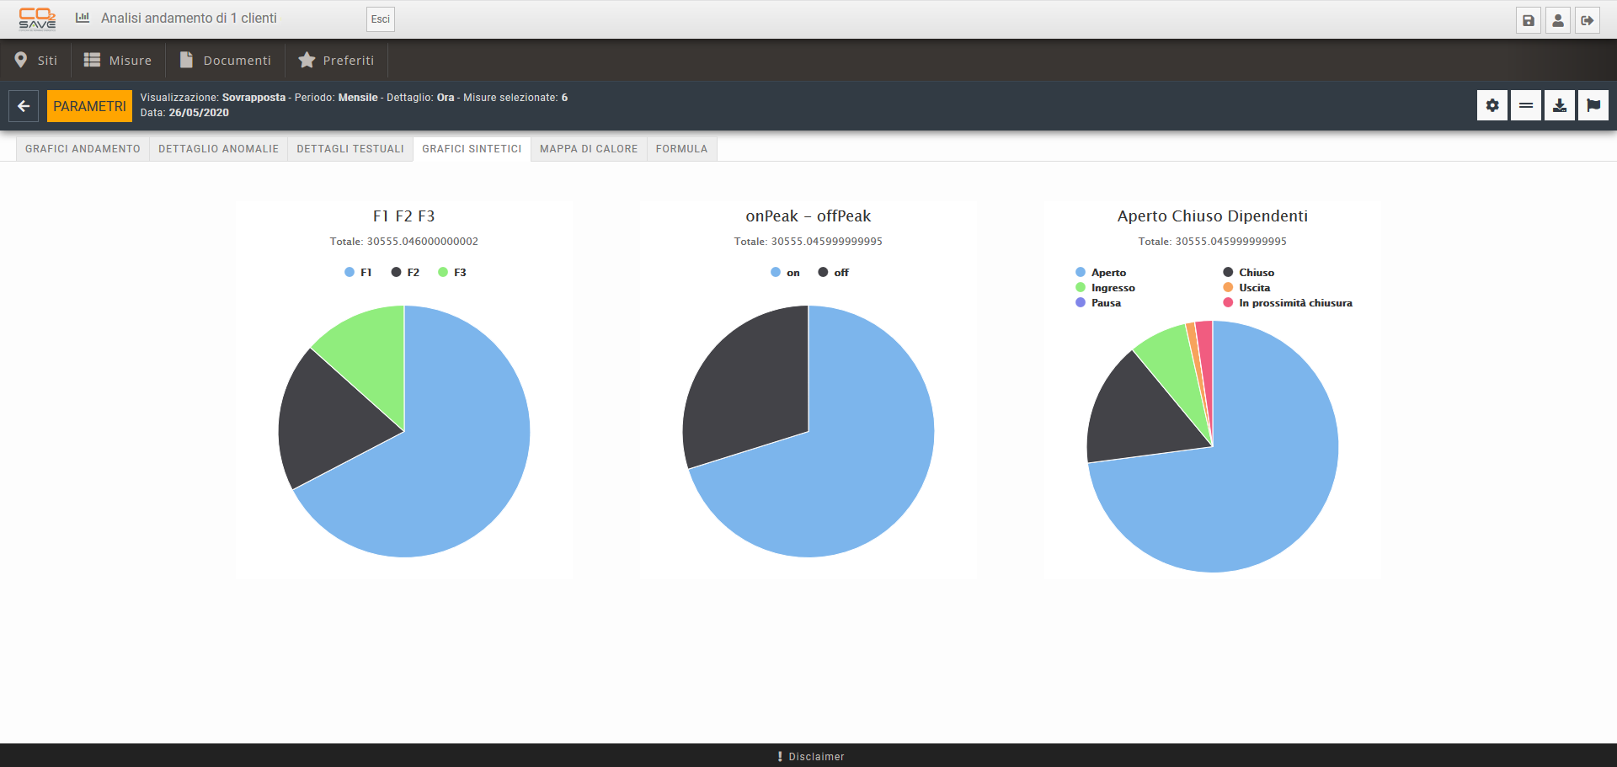Open the user profile icon
The image size is (1617, 767).
click(1558, 20)
